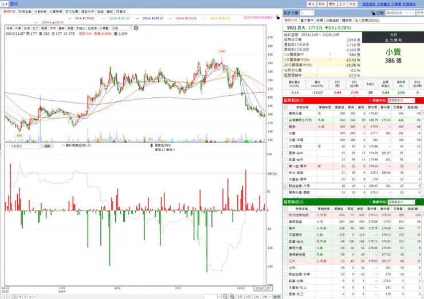Viewport: 424px width, 299px height.
Task: Check the 大和國泰 row checkbox
Action: click(285, 146)
